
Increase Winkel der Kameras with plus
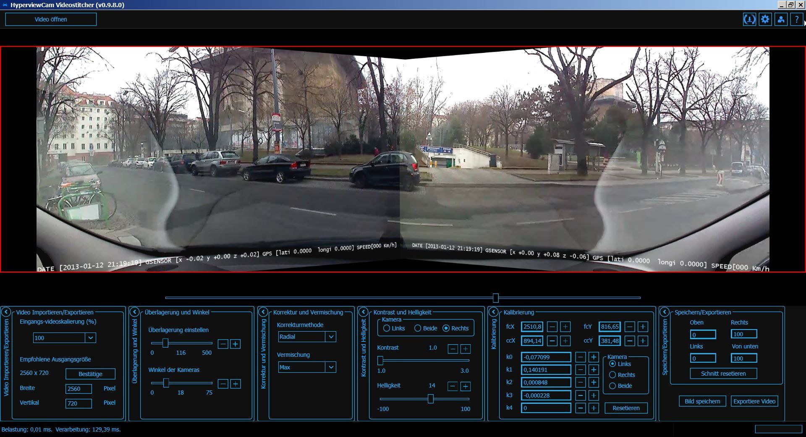(236, 384)
